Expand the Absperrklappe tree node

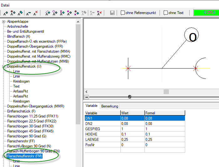(x=4, y=21)
